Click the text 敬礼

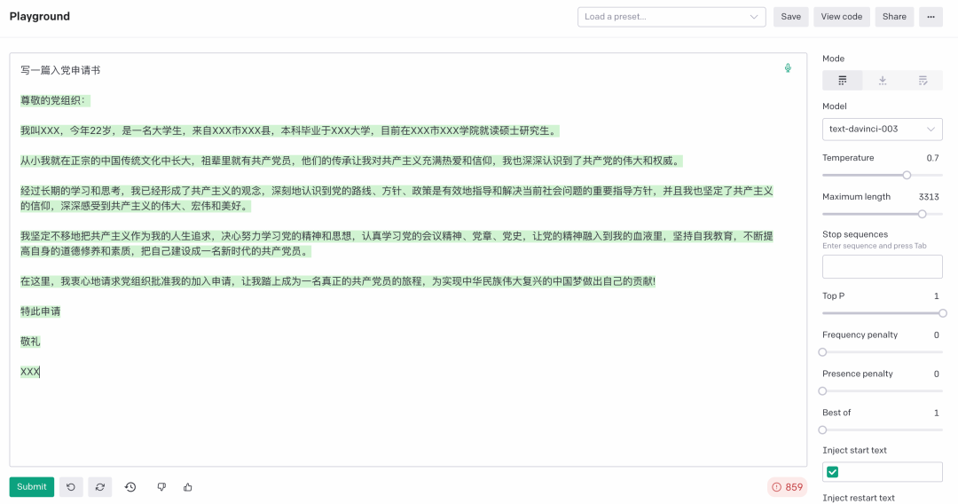[x=30, y=342]
